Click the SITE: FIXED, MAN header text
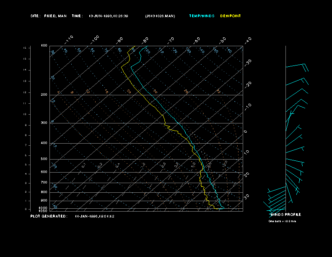Image resolution: width=332 pixels, height=257 pixels. tap(49, 16)
